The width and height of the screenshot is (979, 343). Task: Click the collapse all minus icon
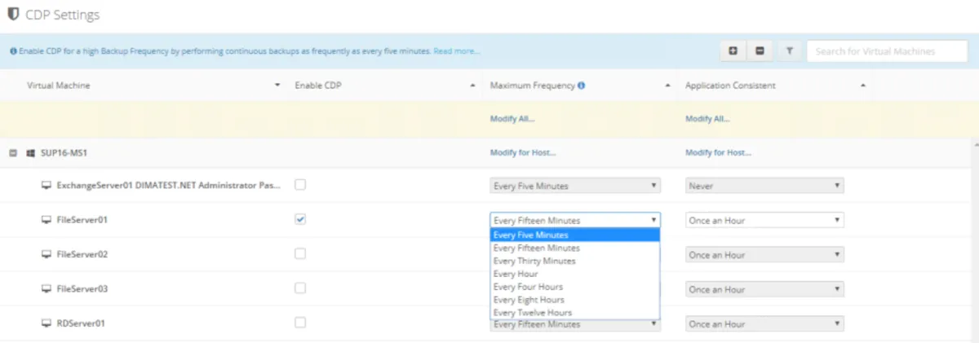760,51
